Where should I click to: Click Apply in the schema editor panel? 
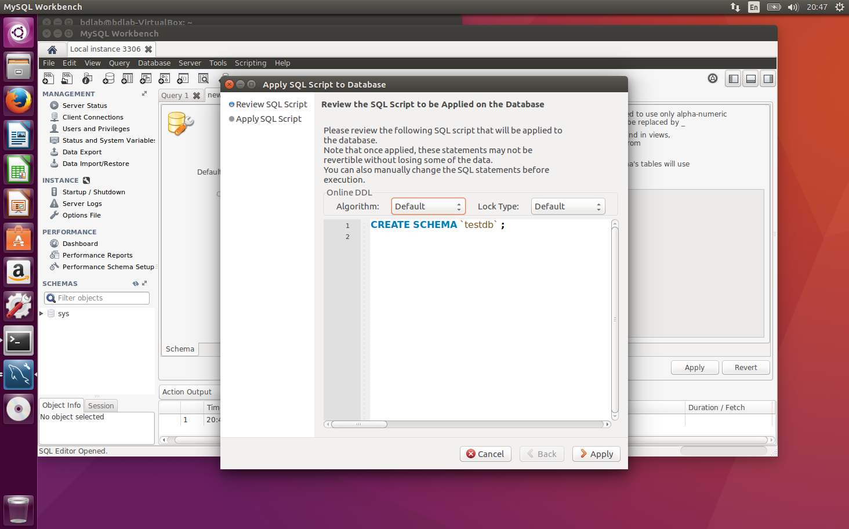(x=695, y=368)
